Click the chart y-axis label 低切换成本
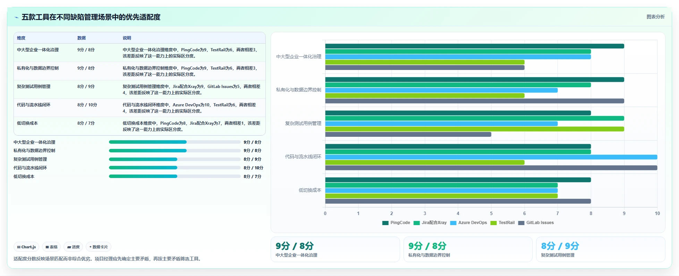 pyautogui.click(x=310, y=190)
